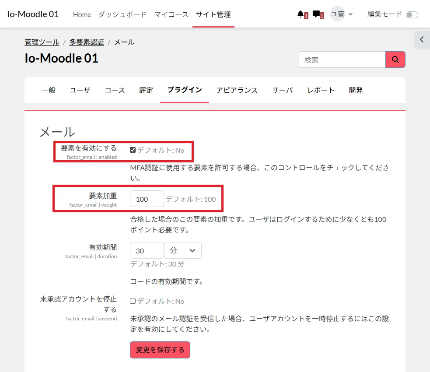Switch to the コース tab
The height and width of the screenshot is (372, 430).
[115, 90]
